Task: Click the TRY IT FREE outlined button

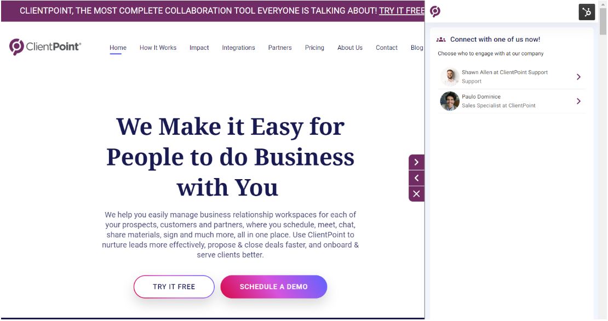Action: (174, 287)
